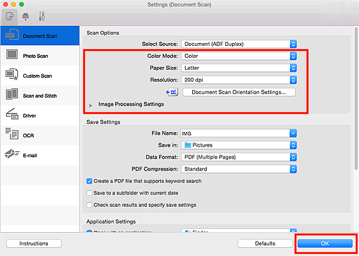Click the File Name text field showing IMG
This screenshot has height=256, width=359.
235,133
